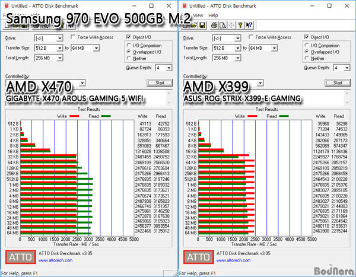Uncheck Direct I/O in right window

(307, 37)
